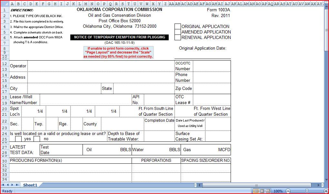Select row 34 header
The height and width of the screenshot is (194, 329).
click(5, 179)
